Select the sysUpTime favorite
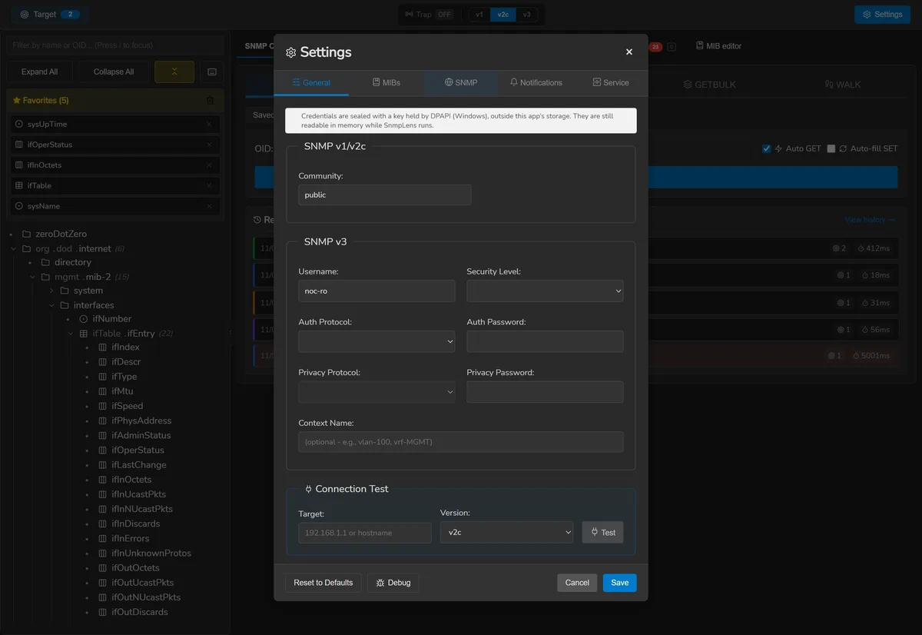The image size is (922, 635). pos(115,124)
